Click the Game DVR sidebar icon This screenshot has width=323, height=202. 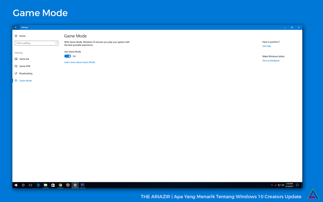pos(16,66)
